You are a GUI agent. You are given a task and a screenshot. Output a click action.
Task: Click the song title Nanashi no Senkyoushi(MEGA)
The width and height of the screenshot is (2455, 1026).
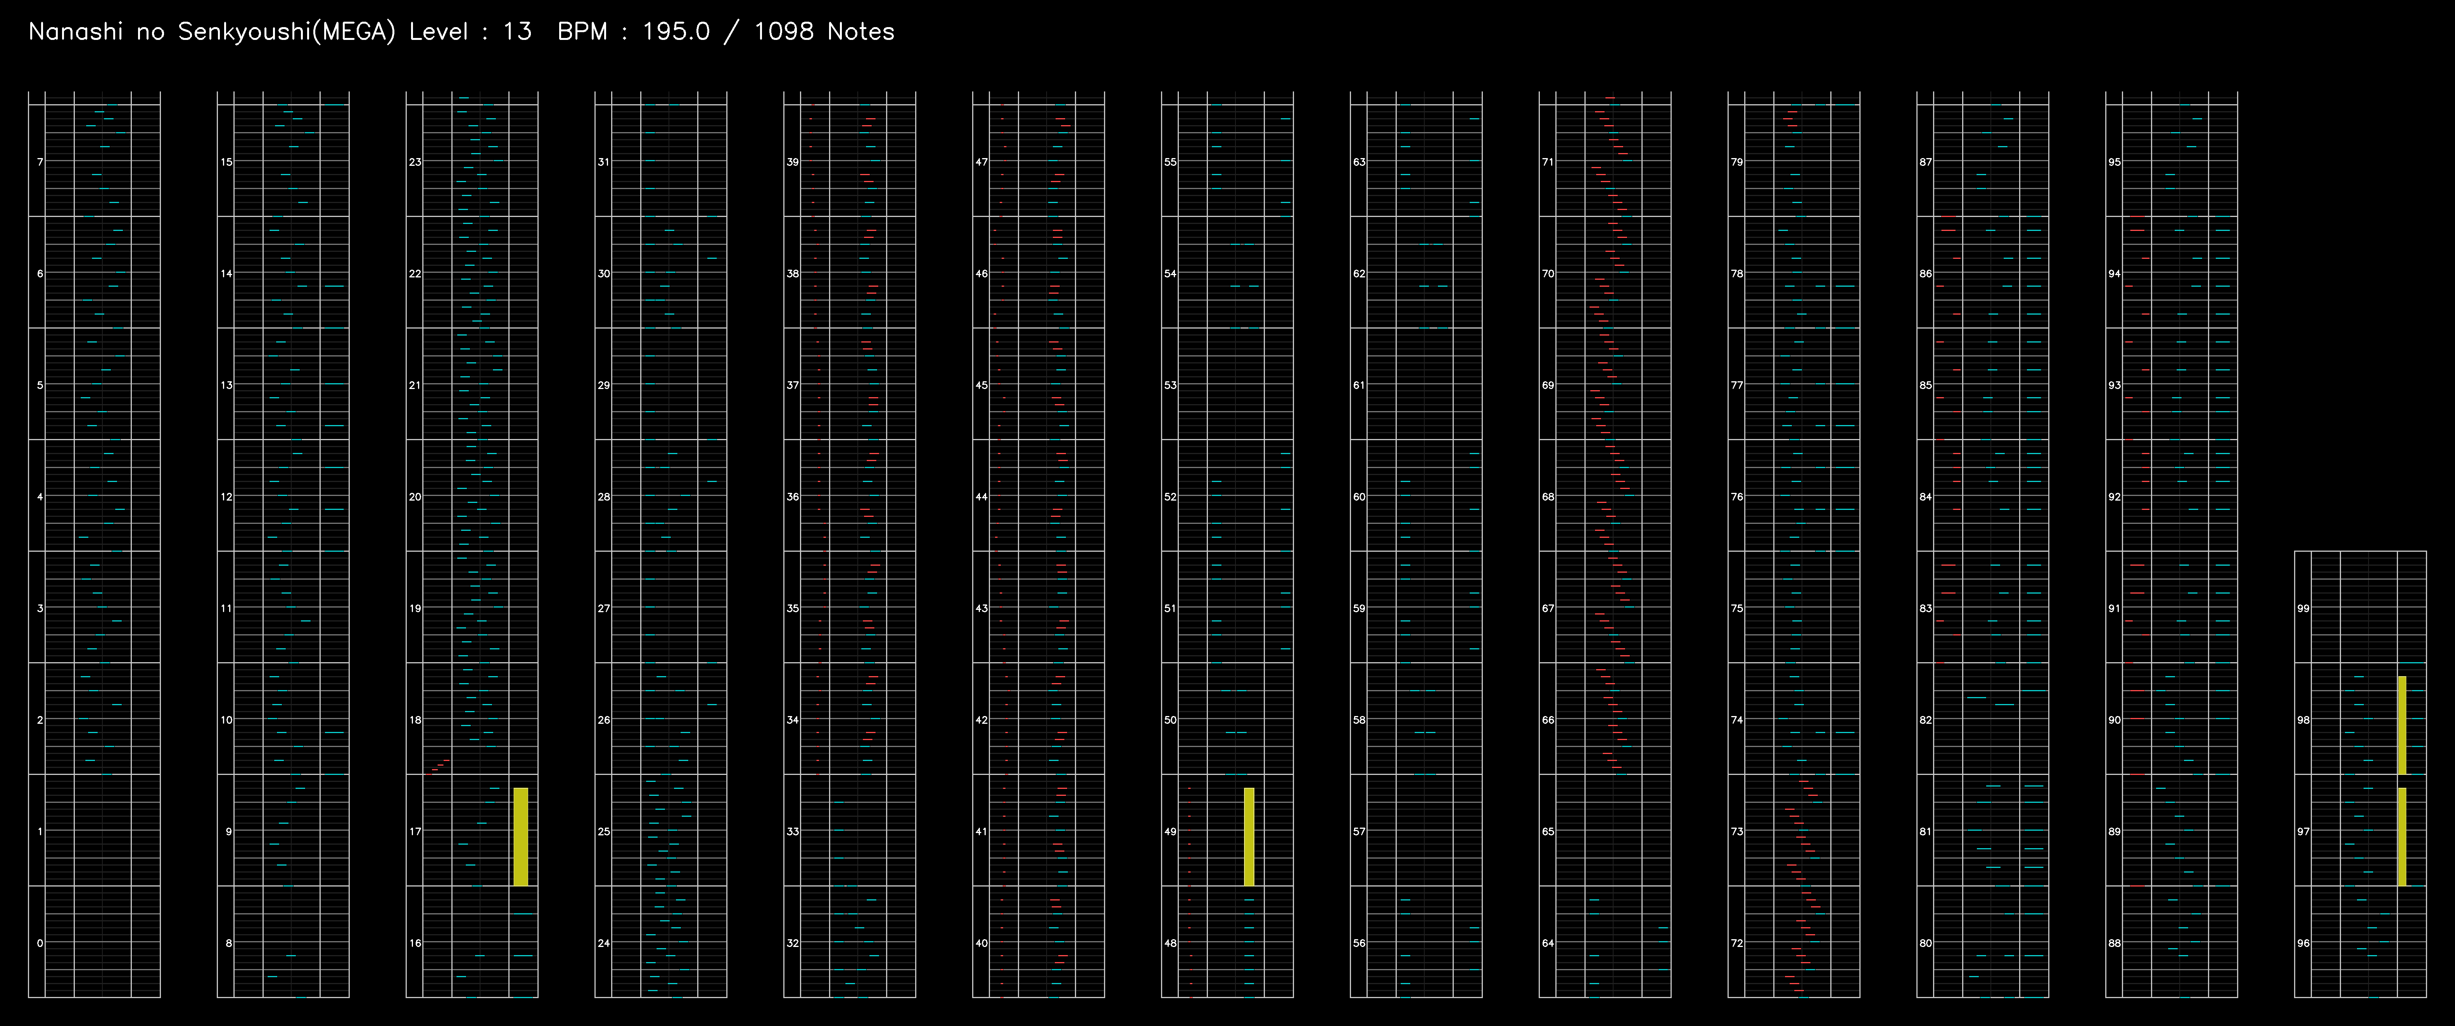(212, 33)
